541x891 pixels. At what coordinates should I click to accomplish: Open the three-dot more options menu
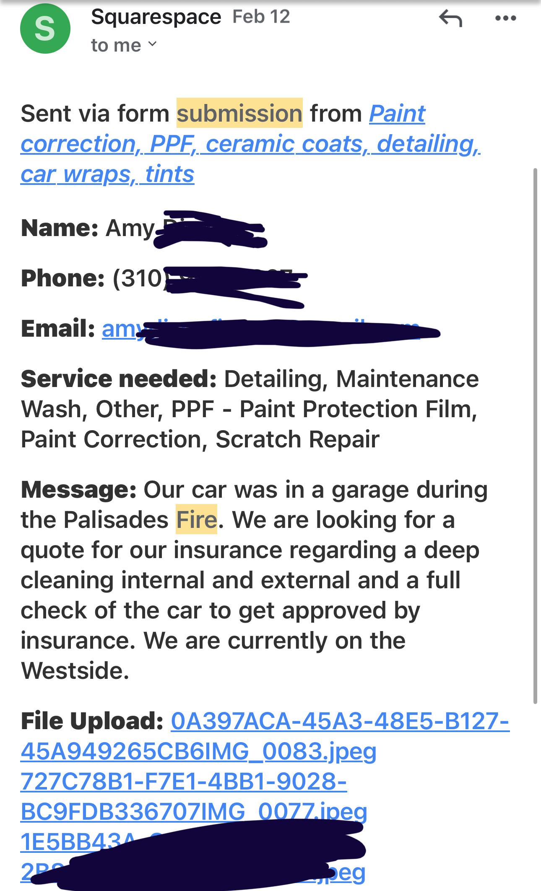coord(505,18)
